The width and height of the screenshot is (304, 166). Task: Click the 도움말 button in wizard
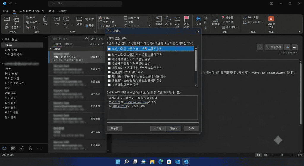[115, 128]
